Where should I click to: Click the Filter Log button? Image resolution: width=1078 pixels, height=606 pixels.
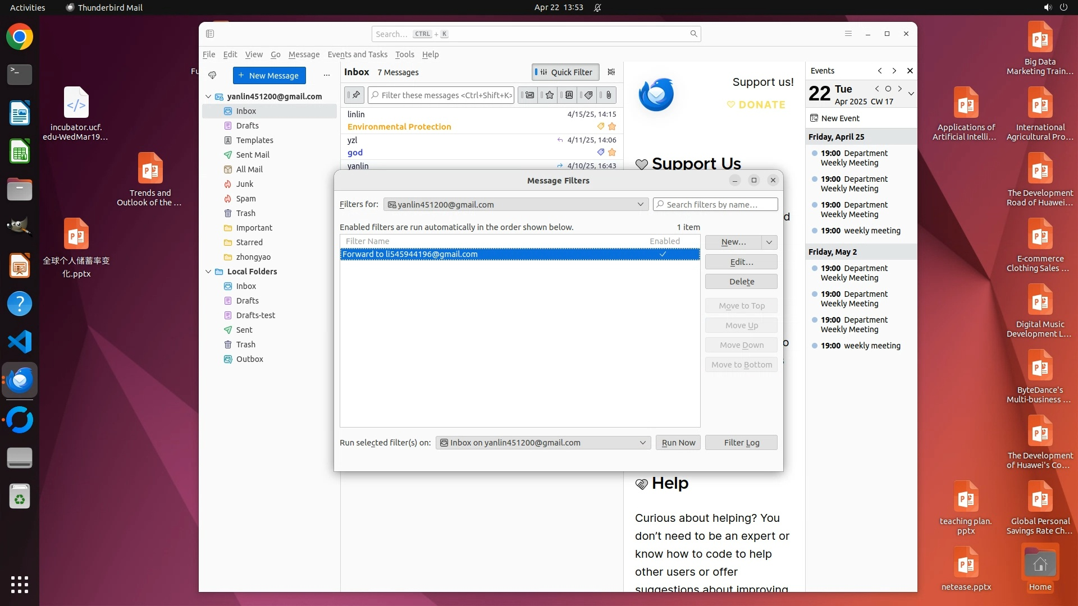point(741,443)
